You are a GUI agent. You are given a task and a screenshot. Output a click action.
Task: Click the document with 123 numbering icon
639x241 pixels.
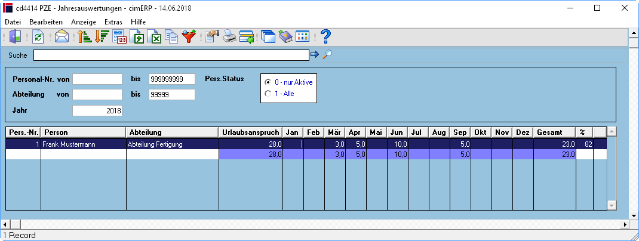click(x=119, y=36)
